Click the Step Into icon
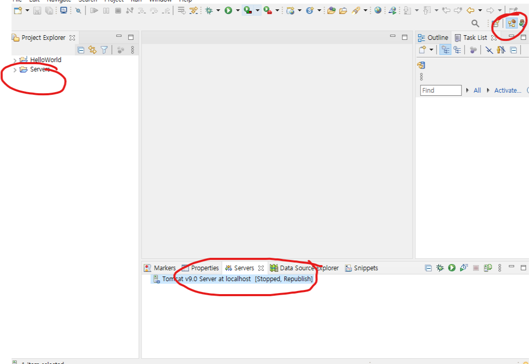This screenshot has height=364, width=529. click(x=142, y=11)
